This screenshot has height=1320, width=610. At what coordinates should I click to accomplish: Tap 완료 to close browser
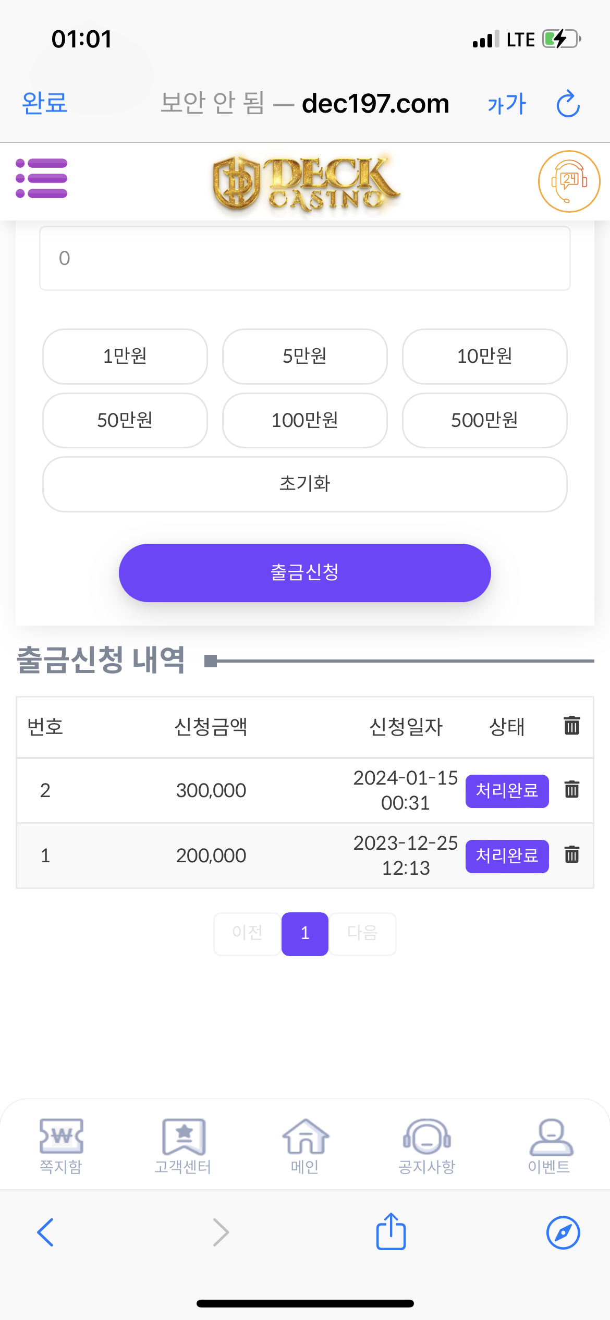click(45, 103)
